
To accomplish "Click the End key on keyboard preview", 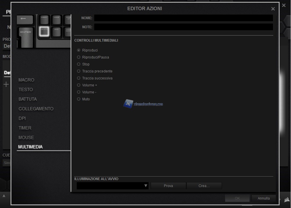I will pos(56,32).
